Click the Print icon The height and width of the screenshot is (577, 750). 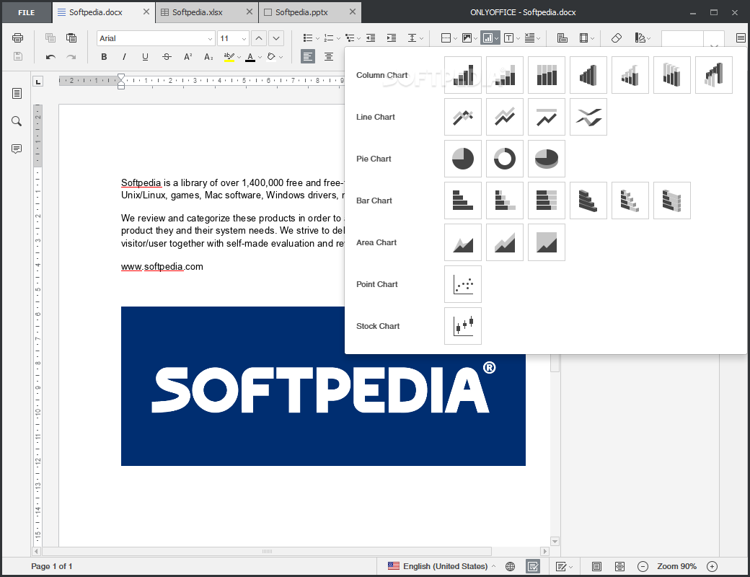pyautogui.click(x=18, y=38)
